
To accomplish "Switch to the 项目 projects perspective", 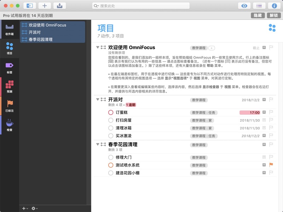I will click(10, 48).
